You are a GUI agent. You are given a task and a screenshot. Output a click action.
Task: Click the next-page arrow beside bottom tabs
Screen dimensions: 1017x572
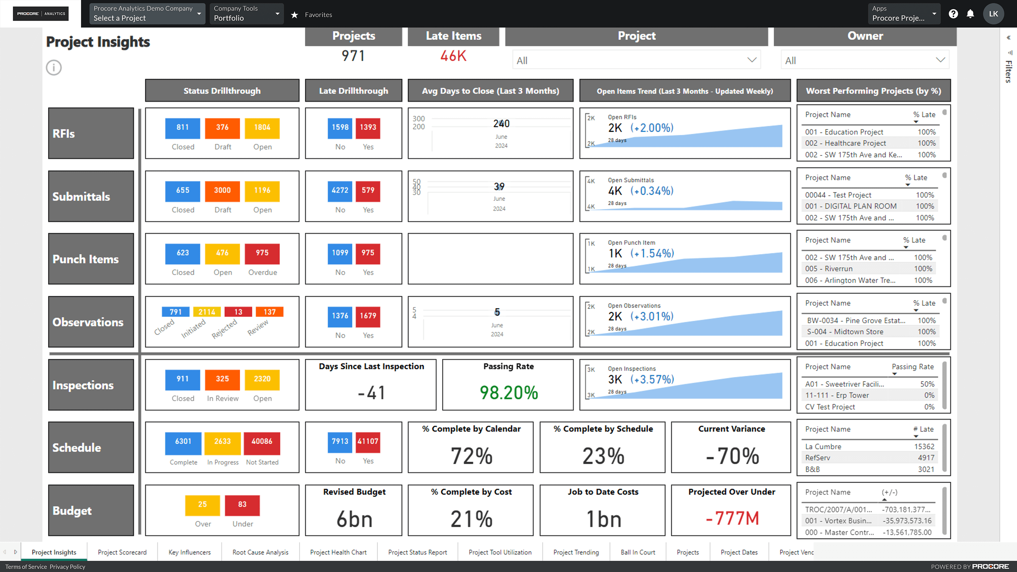16,552
